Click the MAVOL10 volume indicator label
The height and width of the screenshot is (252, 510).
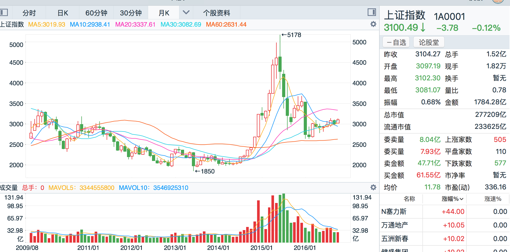tap(154, 188)
